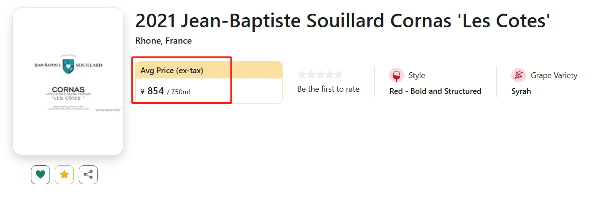Open the Syrah grape variety link
Screen dimensions: 597x197
[521, 91]
